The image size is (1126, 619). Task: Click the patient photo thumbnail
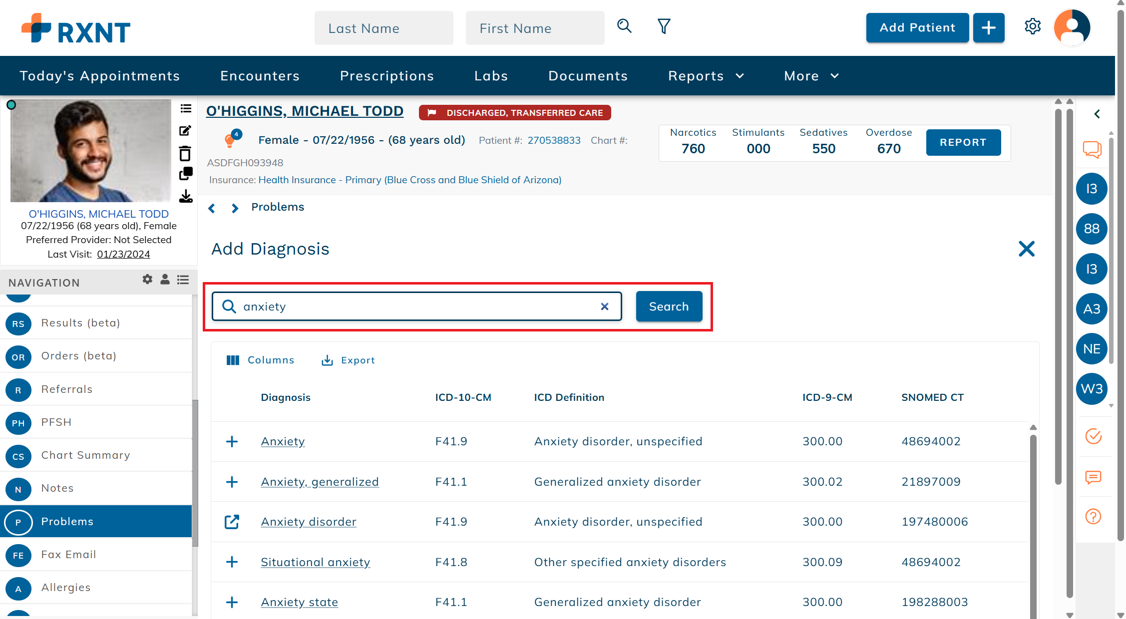tap(90, 151)
